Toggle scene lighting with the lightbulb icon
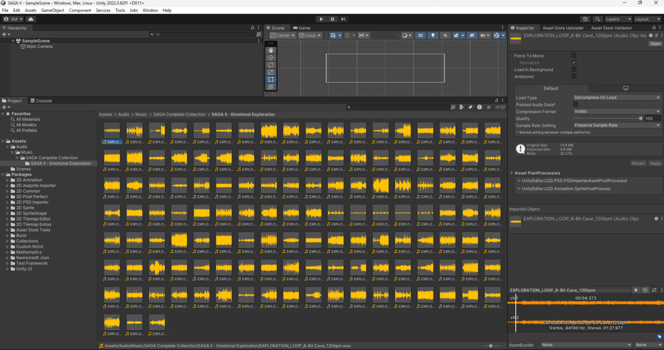The image size is (664, 350). tap(433, 35)
